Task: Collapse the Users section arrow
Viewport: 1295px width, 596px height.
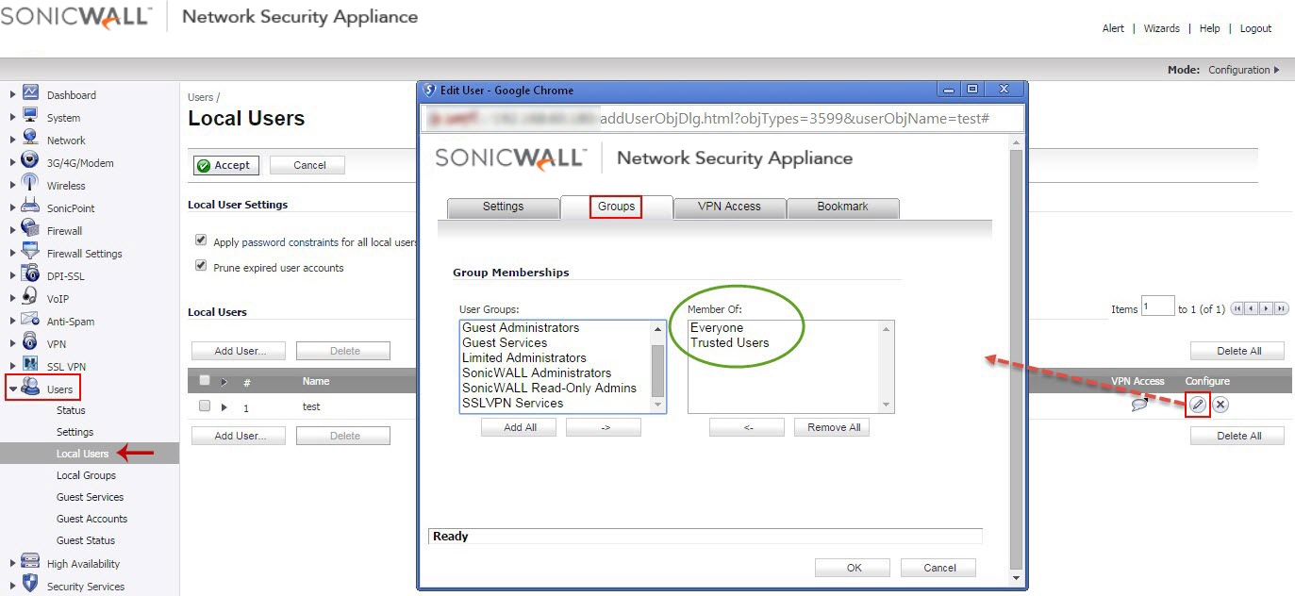Action: point(13,389)
